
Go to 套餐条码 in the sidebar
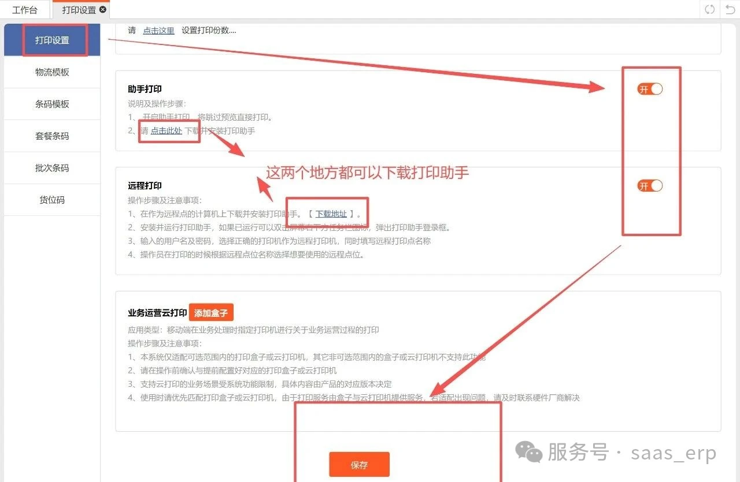[x=52, y=136]
